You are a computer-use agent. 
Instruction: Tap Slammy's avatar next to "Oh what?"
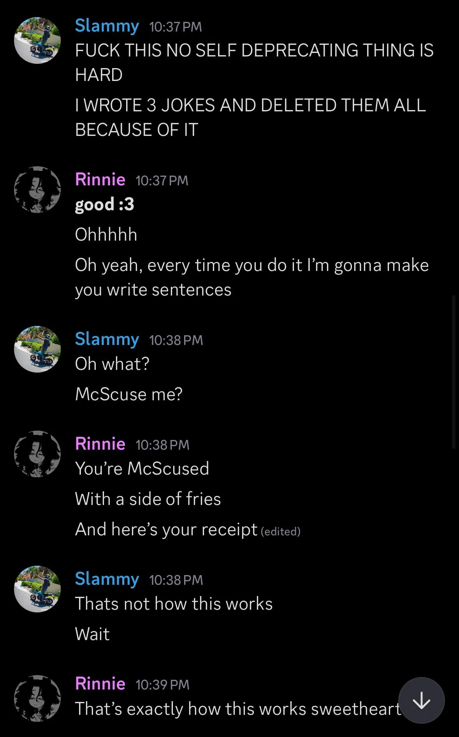click(x=37, y=349)
